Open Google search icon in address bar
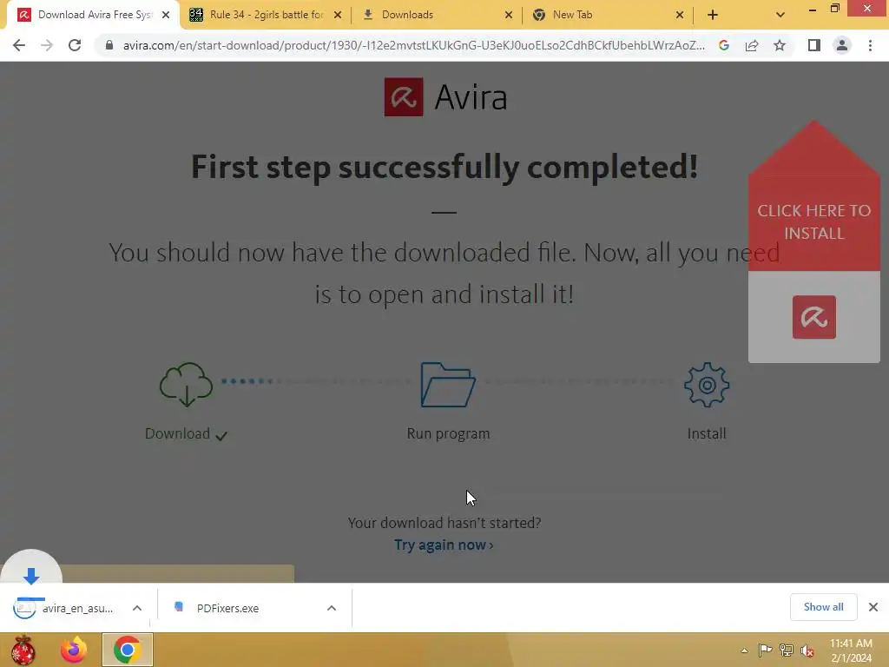889x667 pixels. 724,45
